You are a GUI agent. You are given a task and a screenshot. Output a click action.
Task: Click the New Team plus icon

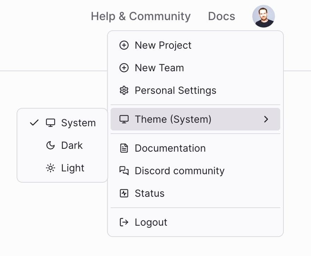point(124,68)
